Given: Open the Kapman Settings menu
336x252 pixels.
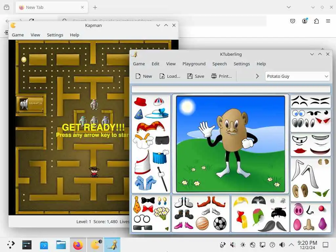Looking at the screenshot, I should coord(55,35).
